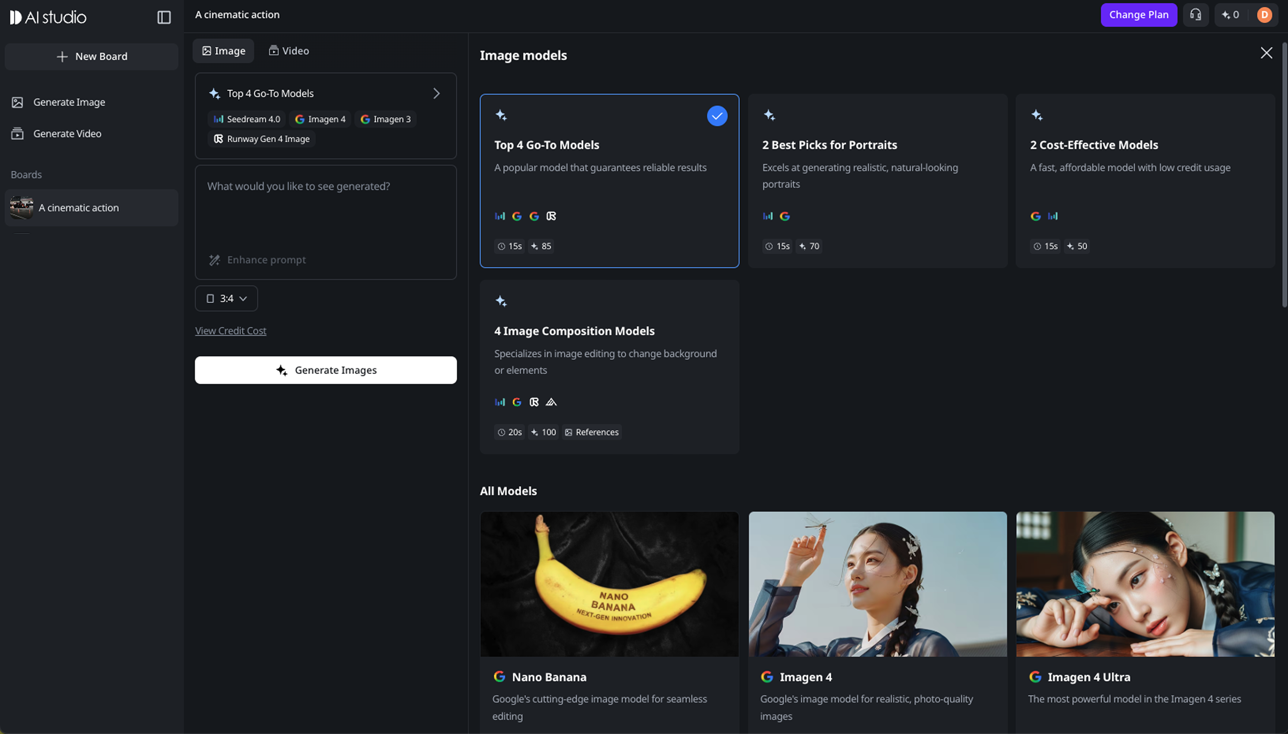Collapse the sidebar using the panel icon
1288x734 pixels.
pos(164,17)
